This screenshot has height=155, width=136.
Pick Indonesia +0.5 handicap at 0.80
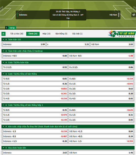coord(35,56)
